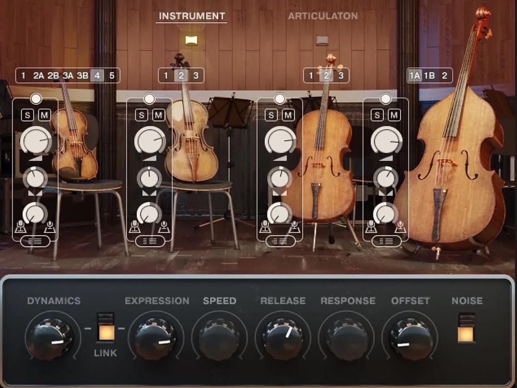This screenshot has height=388, width=517.
Task: Click the violin pan knob
Action: pos(35,178)
